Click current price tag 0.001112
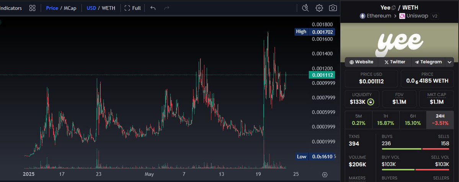The width and height of the screenshot is (459, 182). click(x=322, y=75)
